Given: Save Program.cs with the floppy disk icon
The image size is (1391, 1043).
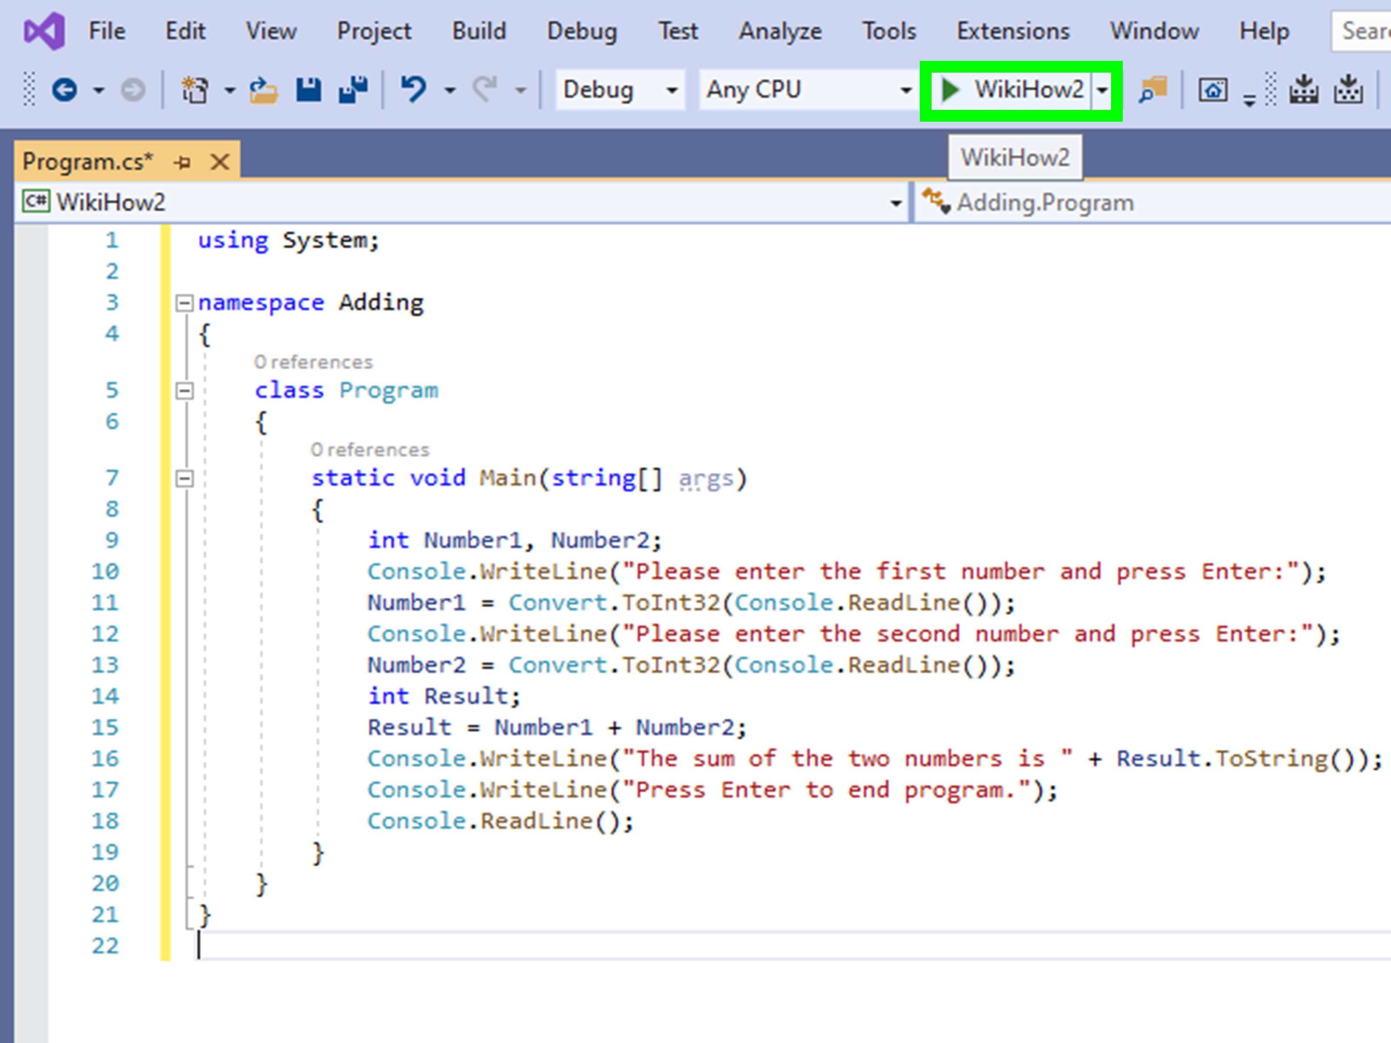Looking at the screenshot, I should 308,90.
